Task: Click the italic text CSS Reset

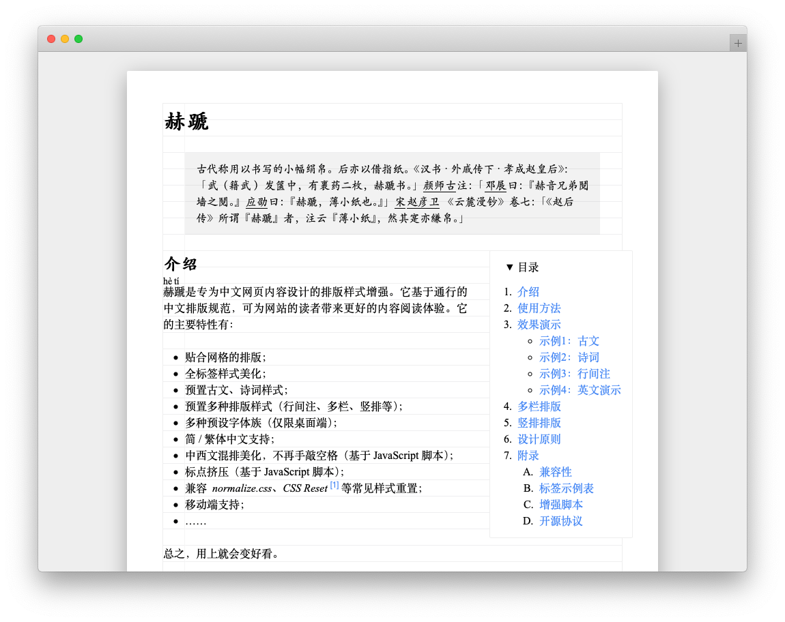Action: 305,488
